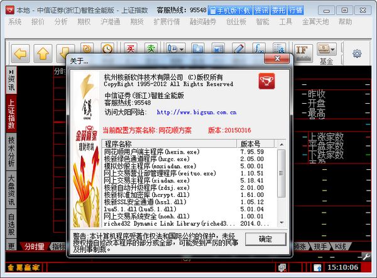Select the xiadan.exe row in the list
377x278 pixels.
pos(188,181)
